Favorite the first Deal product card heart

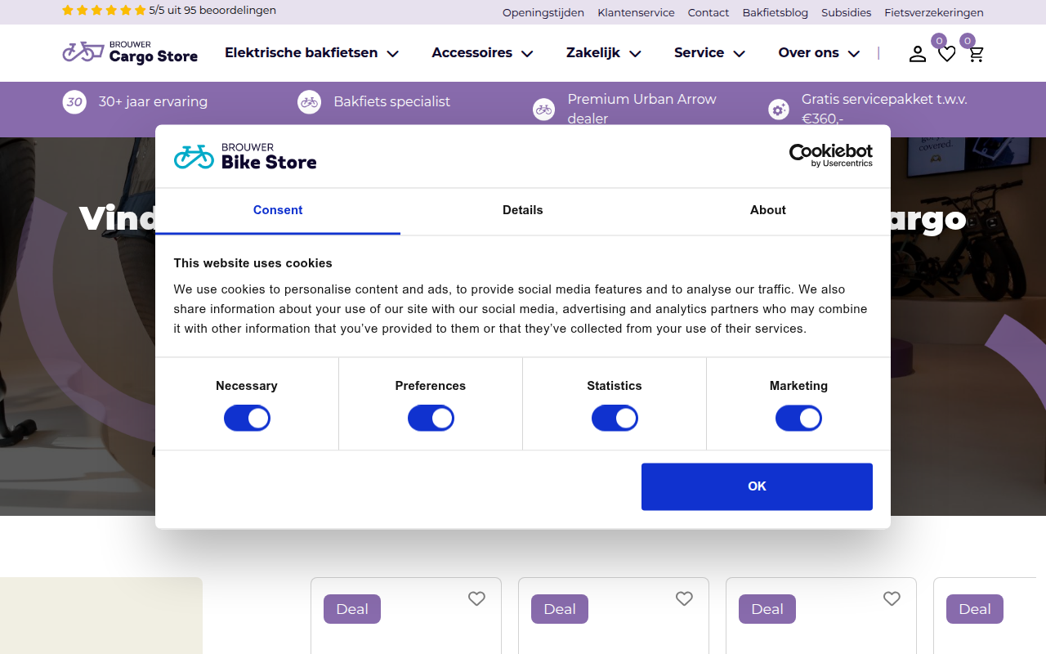tap(476, 599)
